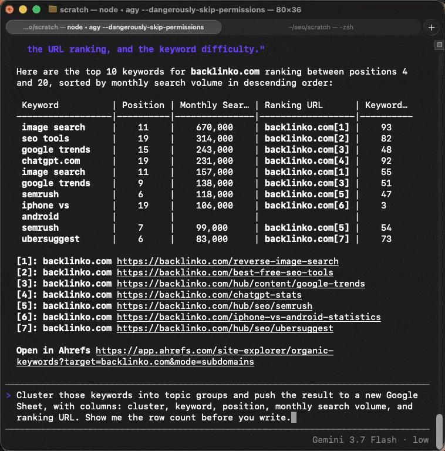
Task: Click the 99,000 search volume value
Action: (x=212, y=228)
